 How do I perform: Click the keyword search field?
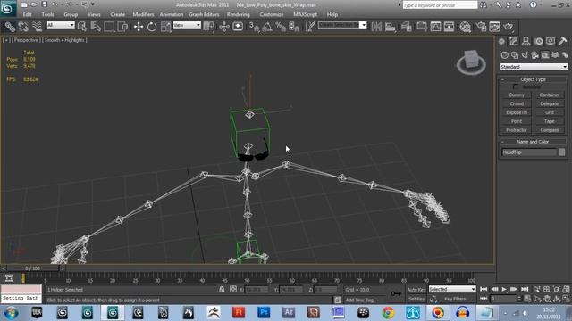pyautogui.click(x=440, y=5)
